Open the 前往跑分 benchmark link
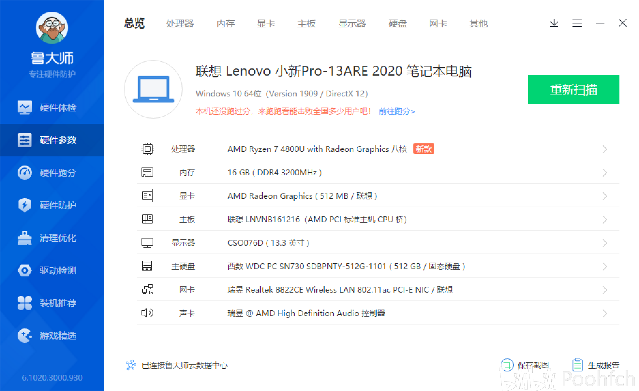 pyautogui.click(x=397, y=111)
